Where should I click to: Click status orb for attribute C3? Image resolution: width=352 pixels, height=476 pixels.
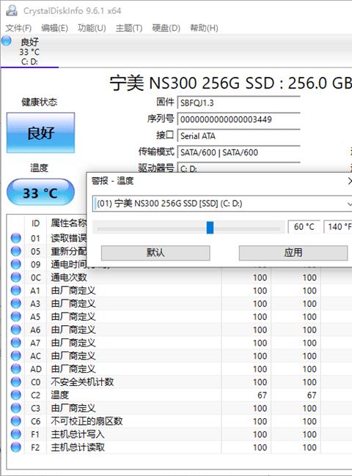coord(16,408)
